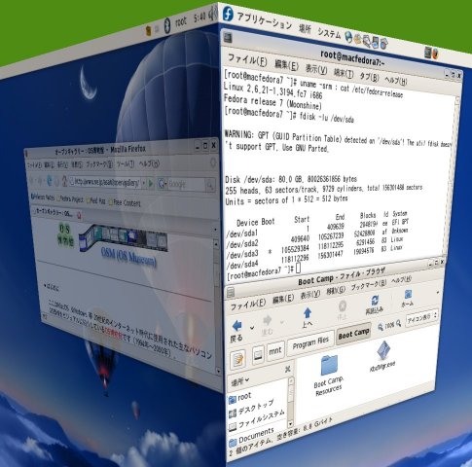Screen dimensions: 472x467
Task: Click Firefox back arrow button
Action: tap(32, 179)
